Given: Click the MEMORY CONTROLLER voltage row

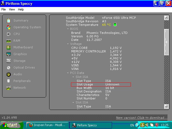Looking at the screenshot, I should coord(96,51).
